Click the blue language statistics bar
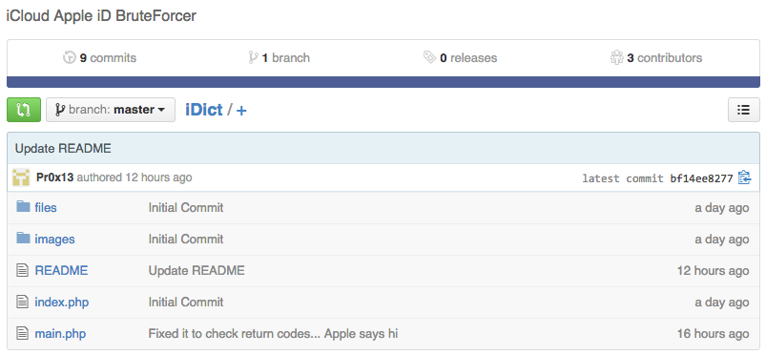This screenshot has height=355, width=766. tap(383, 82)
